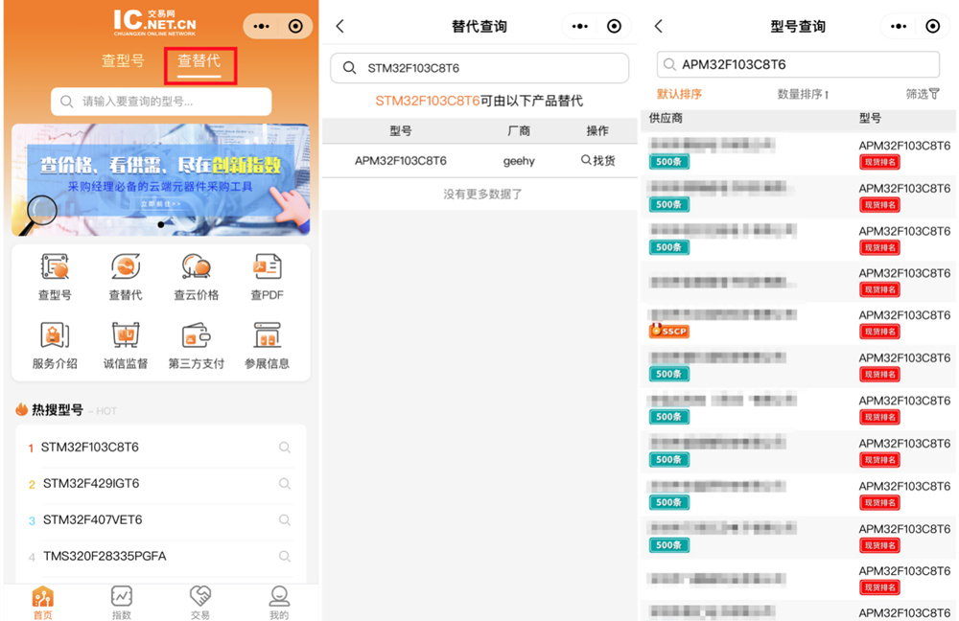Open 筛选 filter

coord(923,94)
